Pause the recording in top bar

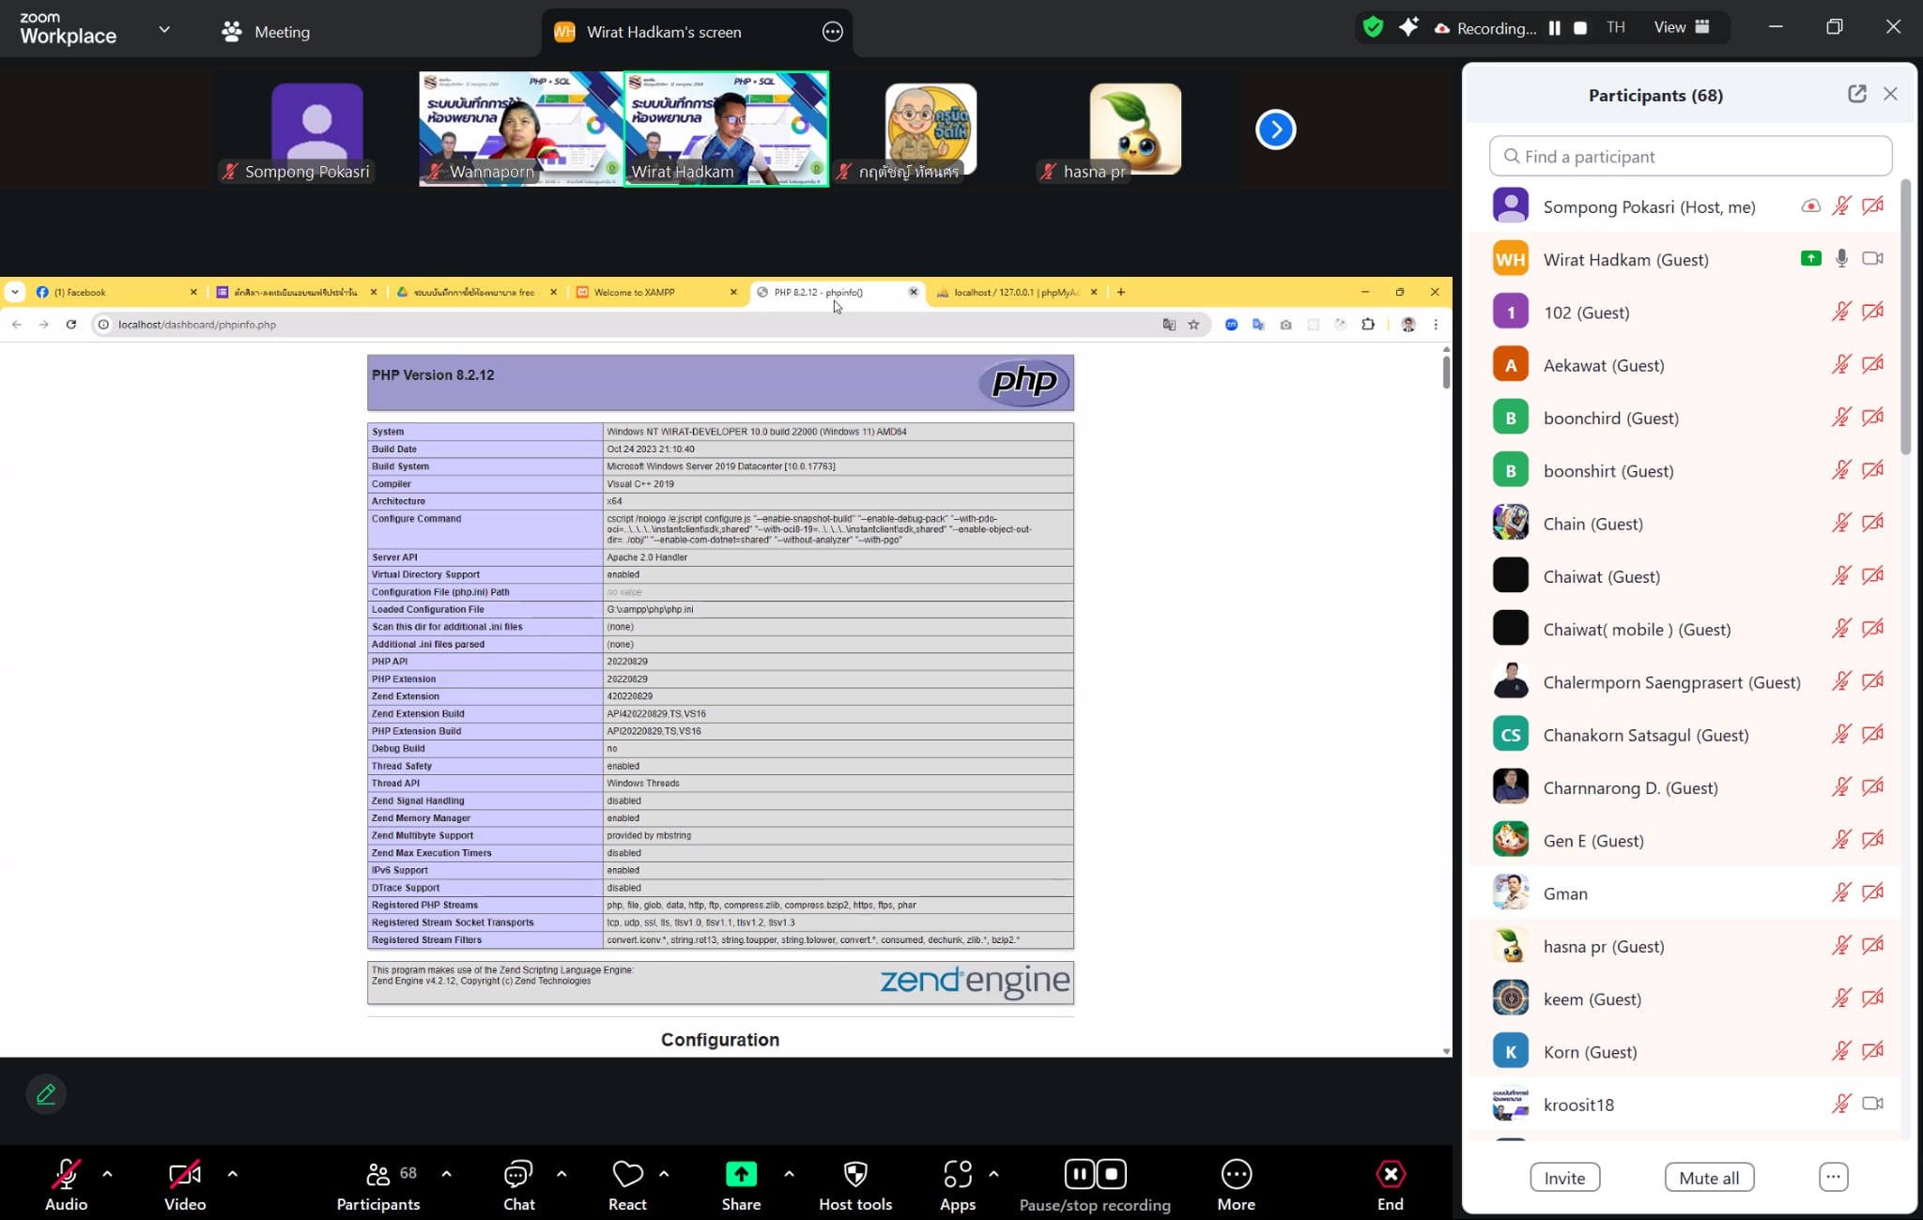coord(1554,28)
